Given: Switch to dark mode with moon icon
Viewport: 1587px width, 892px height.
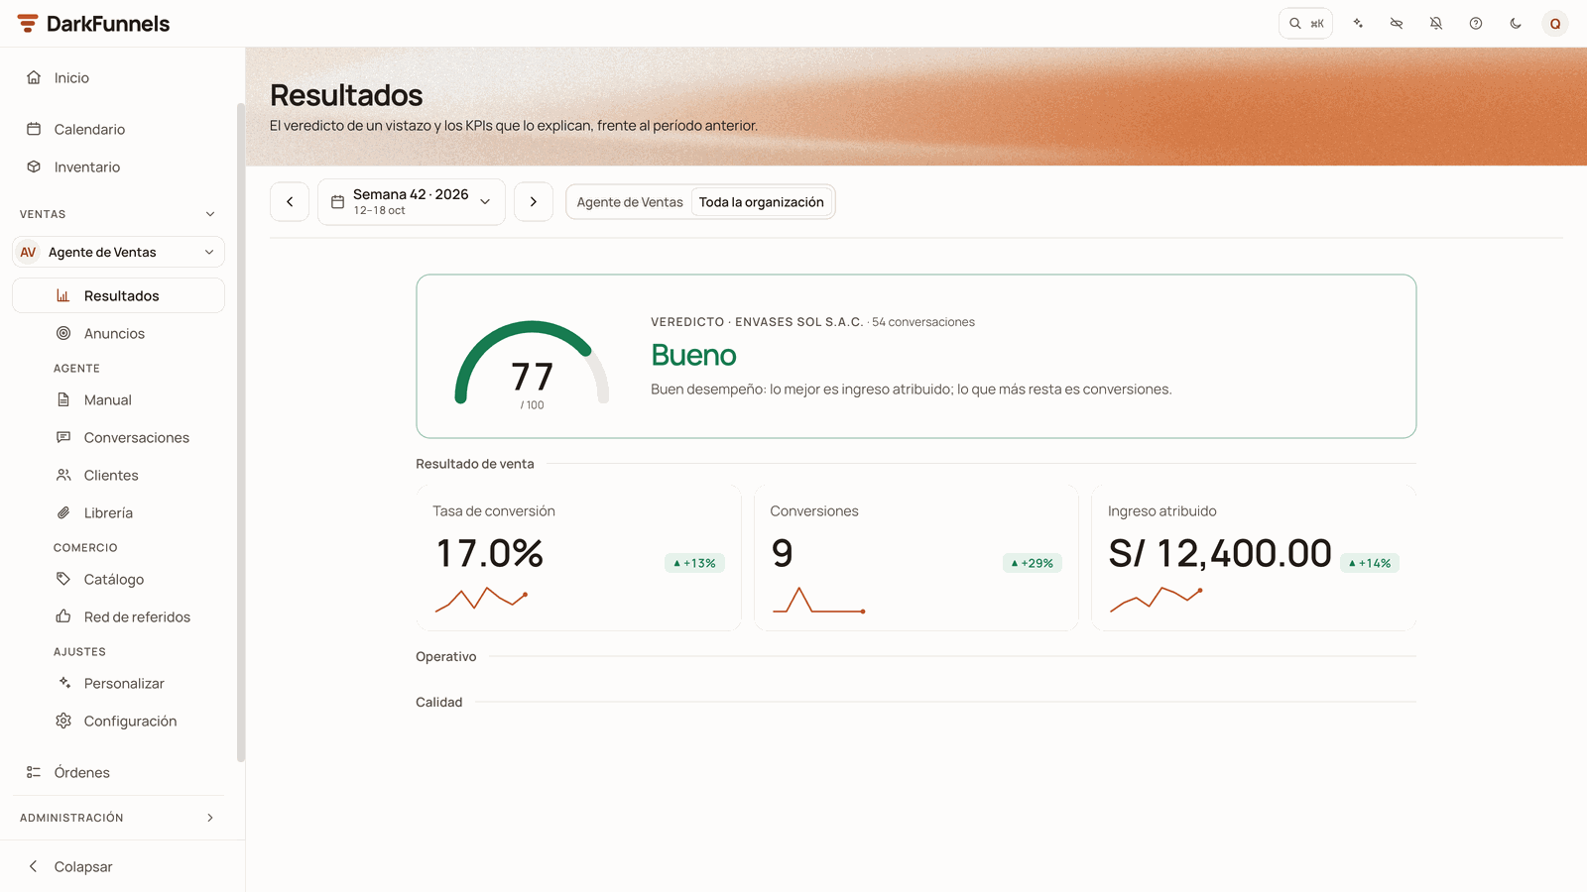Looking at the screenshot, I should click(1516, 24).
